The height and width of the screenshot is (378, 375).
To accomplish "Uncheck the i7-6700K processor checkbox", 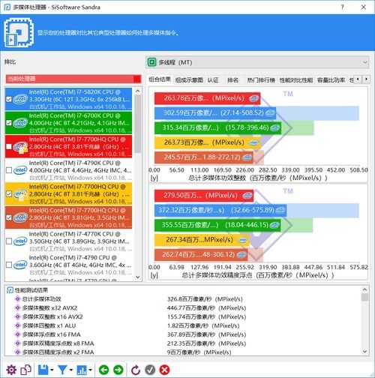I will point(9,123).
